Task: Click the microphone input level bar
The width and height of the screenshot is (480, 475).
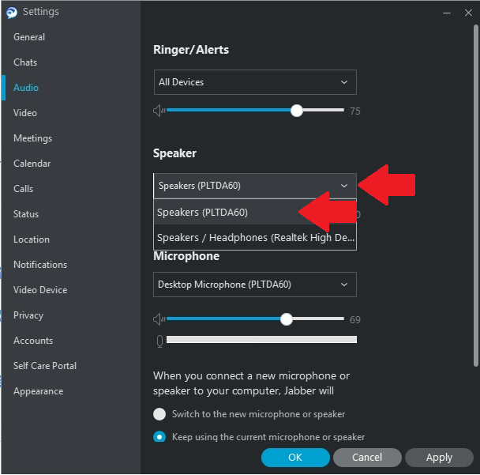Action: [262, 340]
